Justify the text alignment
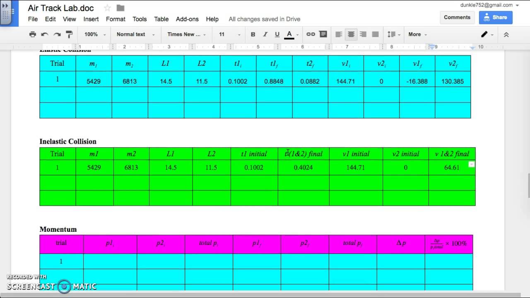This screenshot has width=530, height=298. tap(375, 34)
